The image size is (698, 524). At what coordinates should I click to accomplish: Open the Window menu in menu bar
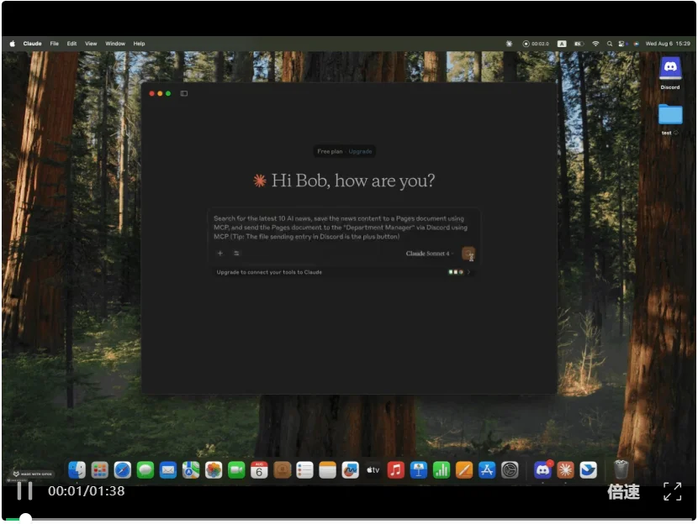[x=115, y=44]
